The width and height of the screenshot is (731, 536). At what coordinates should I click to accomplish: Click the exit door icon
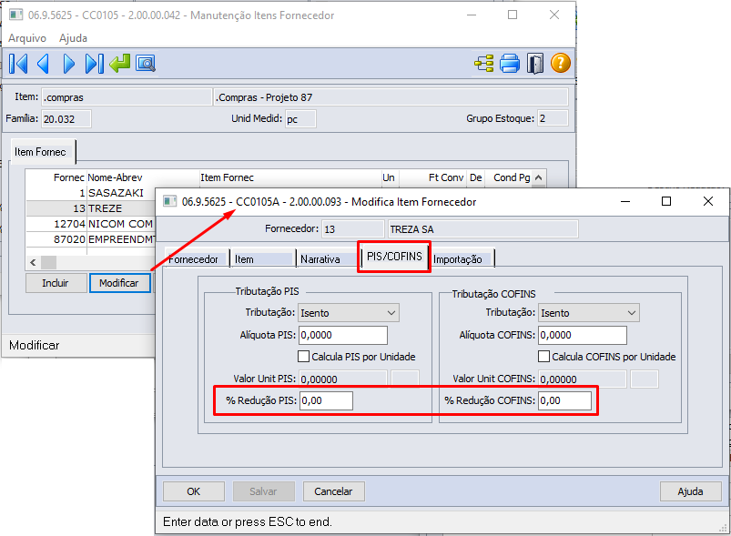tap(535, 64)
